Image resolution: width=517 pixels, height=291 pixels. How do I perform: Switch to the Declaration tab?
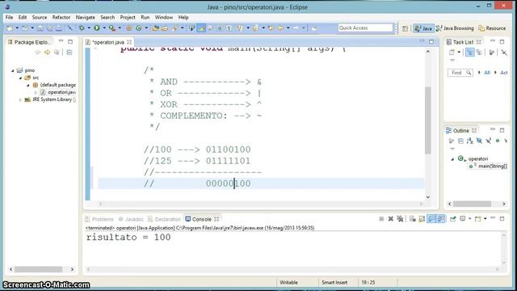click(x=164, y=219)
